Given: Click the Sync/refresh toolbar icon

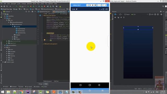Looking at the screenshot, I should tap(7, 6).
